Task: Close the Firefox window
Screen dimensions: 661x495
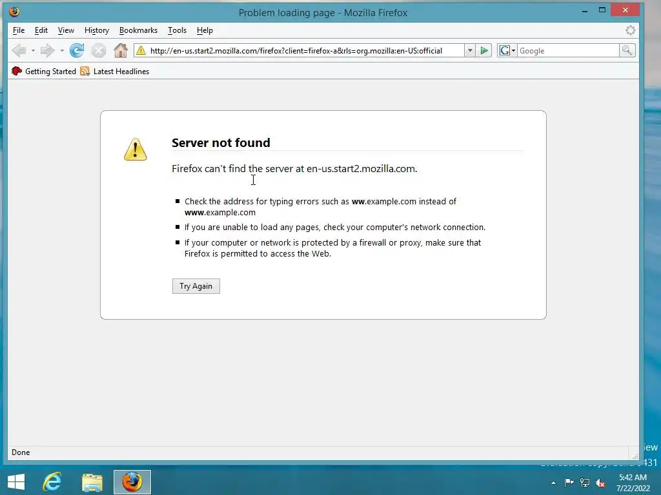Action: tap(625, 10)
